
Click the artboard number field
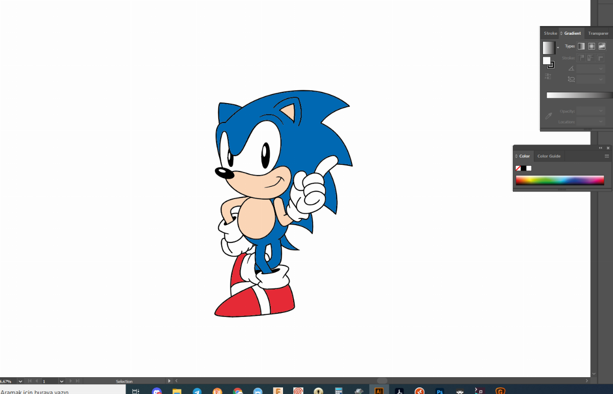pos(50,381)
